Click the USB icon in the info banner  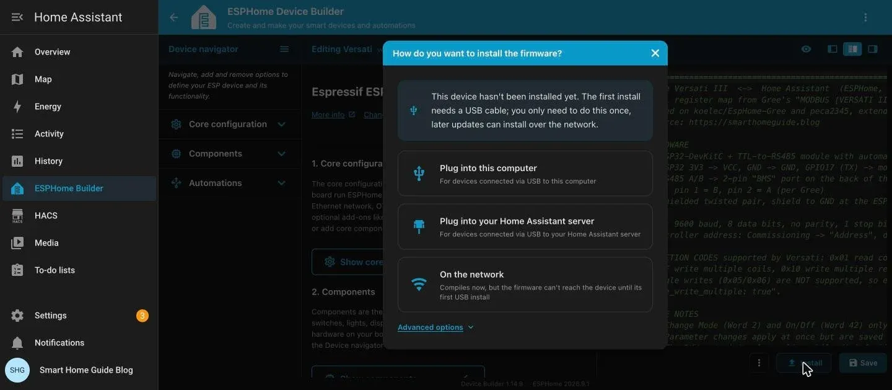coord(414,110)
